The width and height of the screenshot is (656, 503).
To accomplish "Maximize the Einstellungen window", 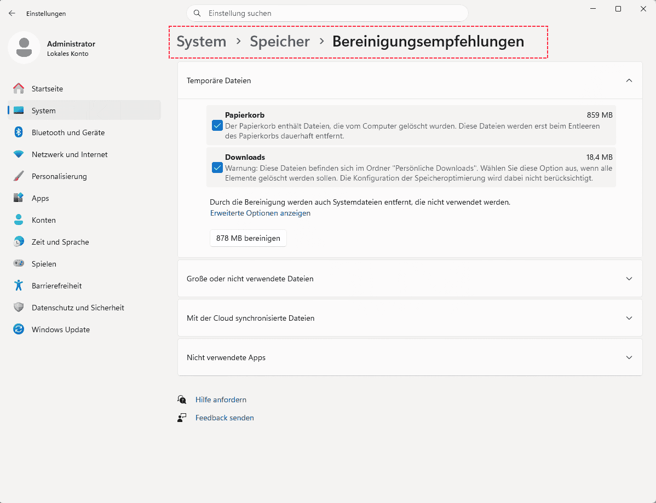I will coord(618,9).
